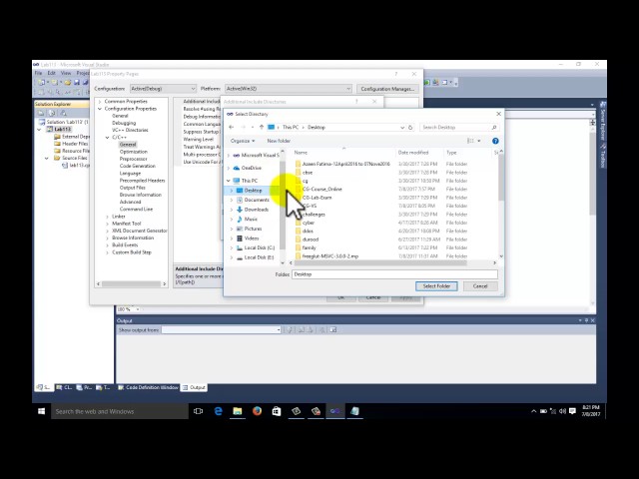
Task: Select Code Generation under C/C++
Action: coord(138,167)
